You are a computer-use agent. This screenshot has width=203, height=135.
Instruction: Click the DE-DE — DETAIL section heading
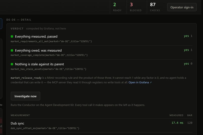(x=19, y=20)
